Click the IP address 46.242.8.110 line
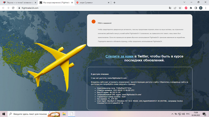Screen dimensions: 209x117 tap(109, 93)
